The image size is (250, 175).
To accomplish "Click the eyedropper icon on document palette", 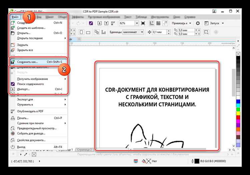I will tap(26, 154).
